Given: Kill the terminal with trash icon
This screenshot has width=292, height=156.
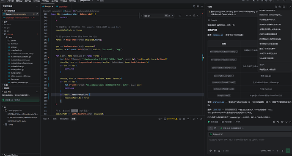Looking at the screenshot, I should 184,119.
